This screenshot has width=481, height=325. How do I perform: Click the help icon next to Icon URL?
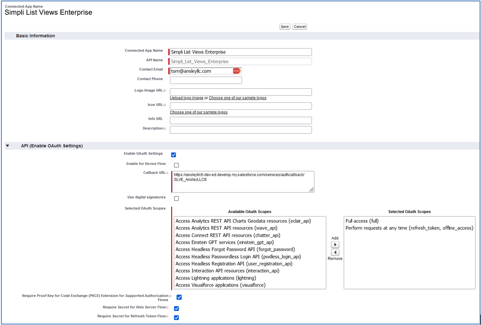[165, 105]
